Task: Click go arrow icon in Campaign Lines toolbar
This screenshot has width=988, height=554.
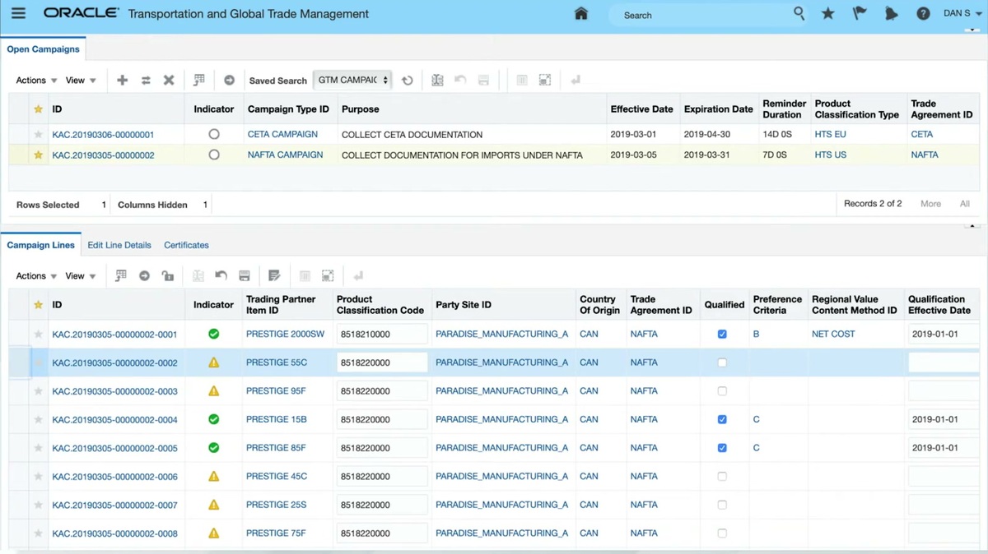Action: coord(144,275)
